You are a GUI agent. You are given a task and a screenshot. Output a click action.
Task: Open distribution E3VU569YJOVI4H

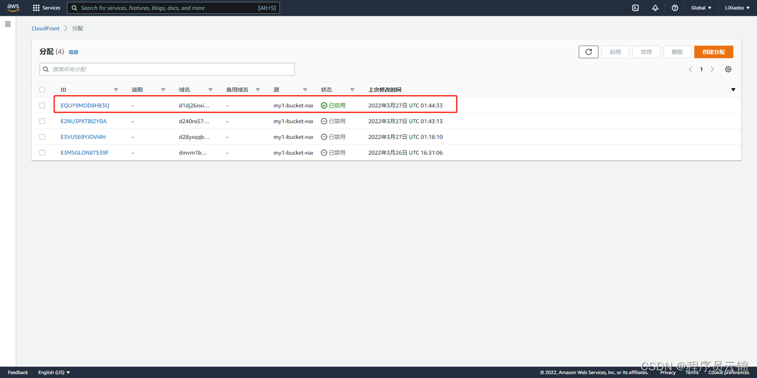(x=83, y=137)
